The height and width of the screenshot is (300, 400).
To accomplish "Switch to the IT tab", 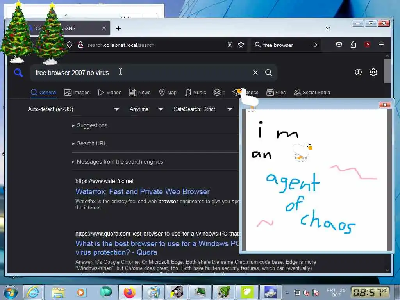I will pos(219,92).
